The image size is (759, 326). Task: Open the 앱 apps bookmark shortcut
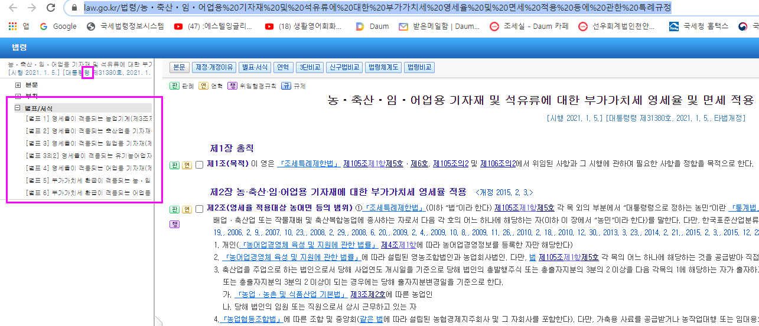(19, 26)
